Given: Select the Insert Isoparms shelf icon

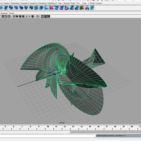Looking at the screenshot, I should click(72, 8).
